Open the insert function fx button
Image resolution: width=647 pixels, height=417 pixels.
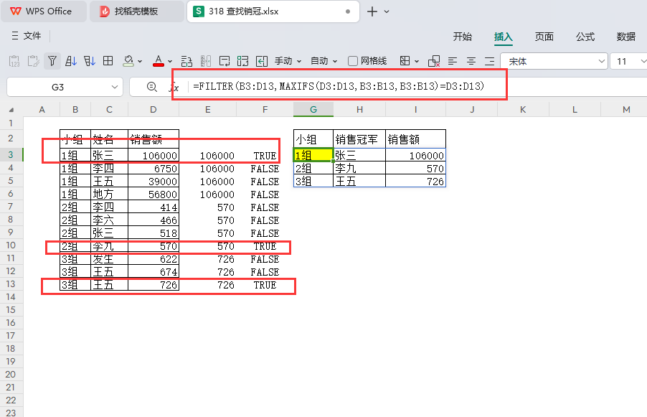[x=174, y=87]
